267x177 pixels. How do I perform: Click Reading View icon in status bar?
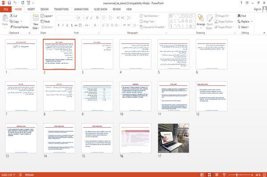(217, 175)
